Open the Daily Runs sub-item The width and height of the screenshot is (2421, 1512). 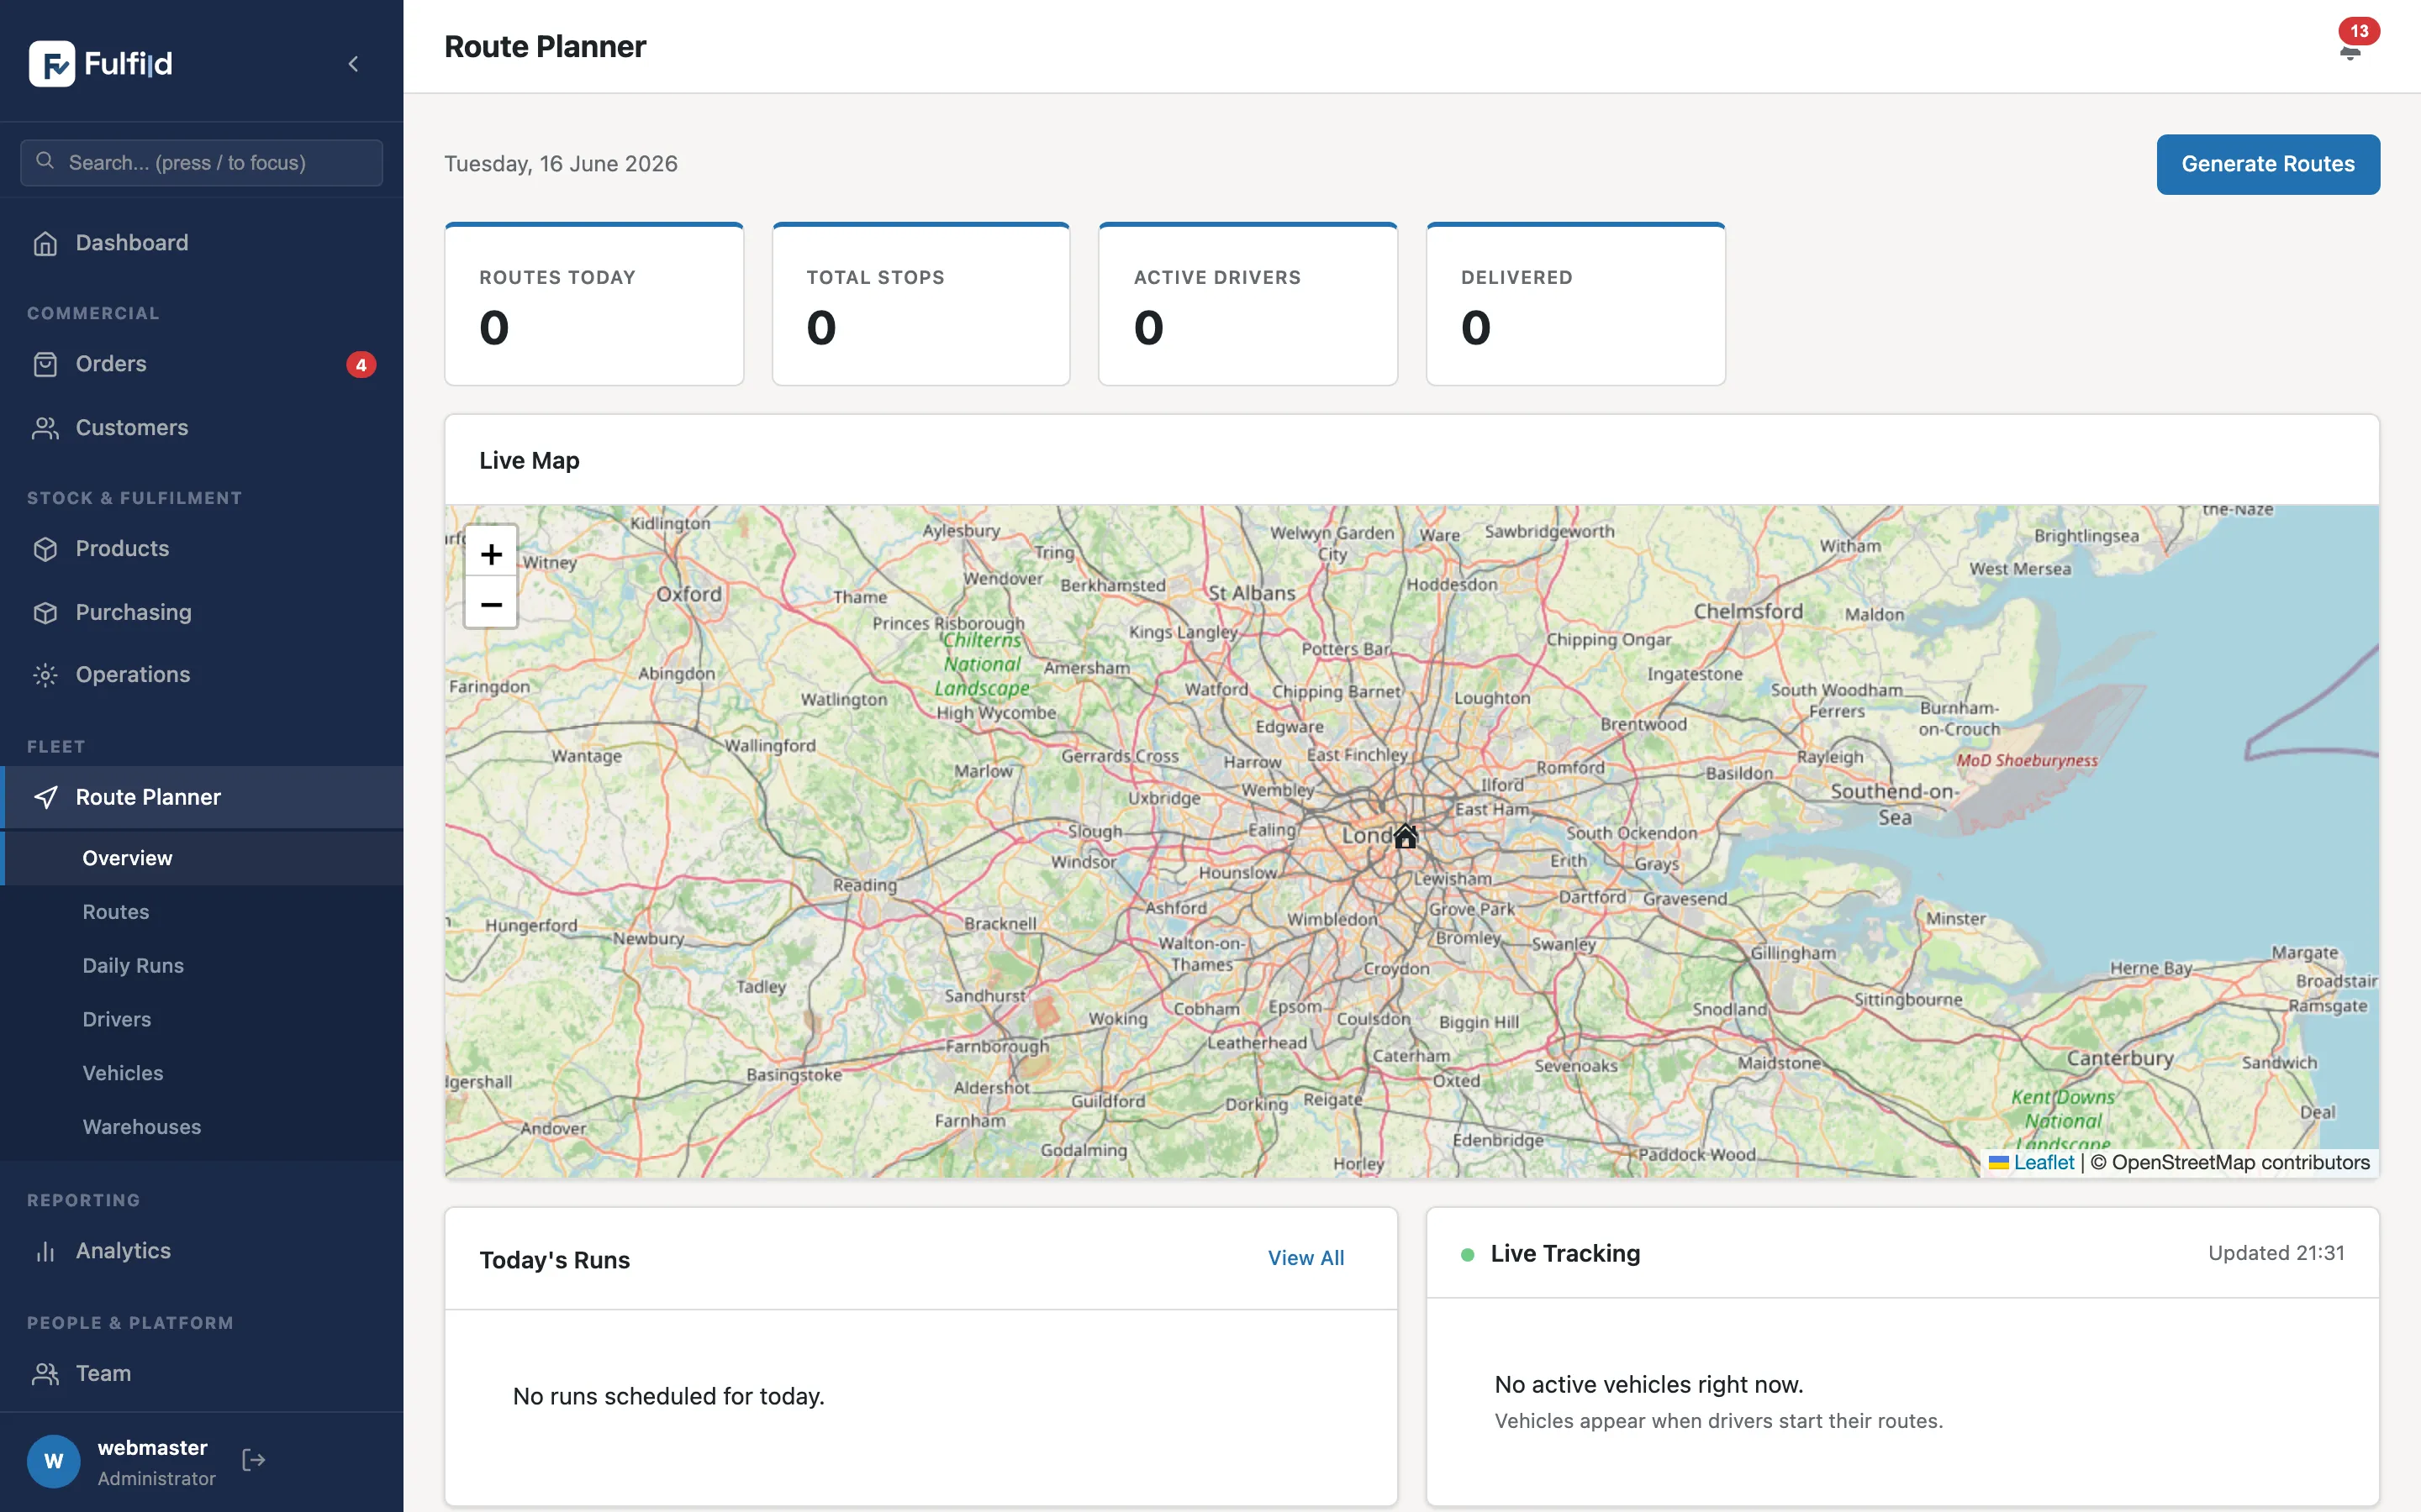[x=201, y=966]
